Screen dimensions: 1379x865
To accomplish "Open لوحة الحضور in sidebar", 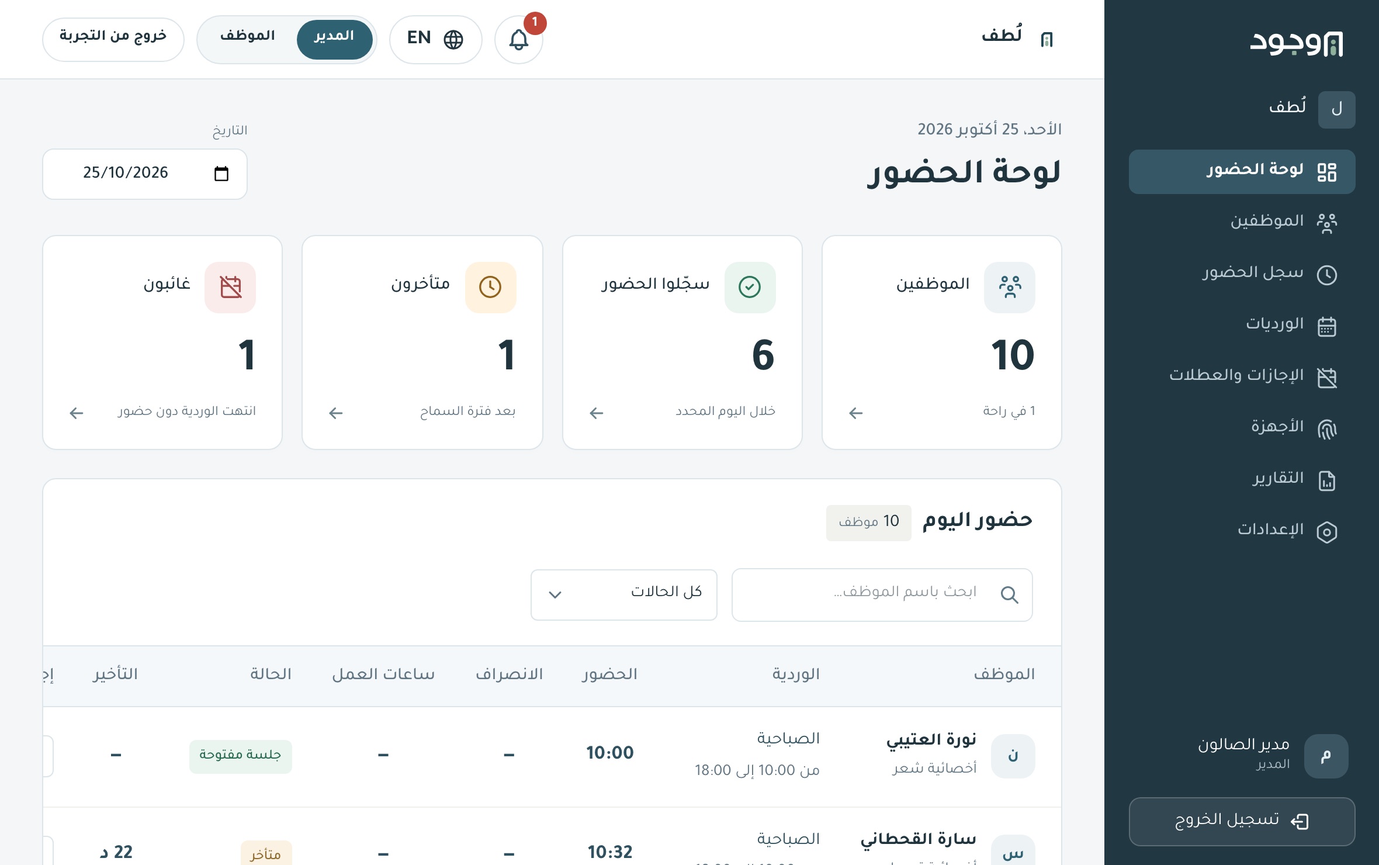I will tap(1242, 171).
